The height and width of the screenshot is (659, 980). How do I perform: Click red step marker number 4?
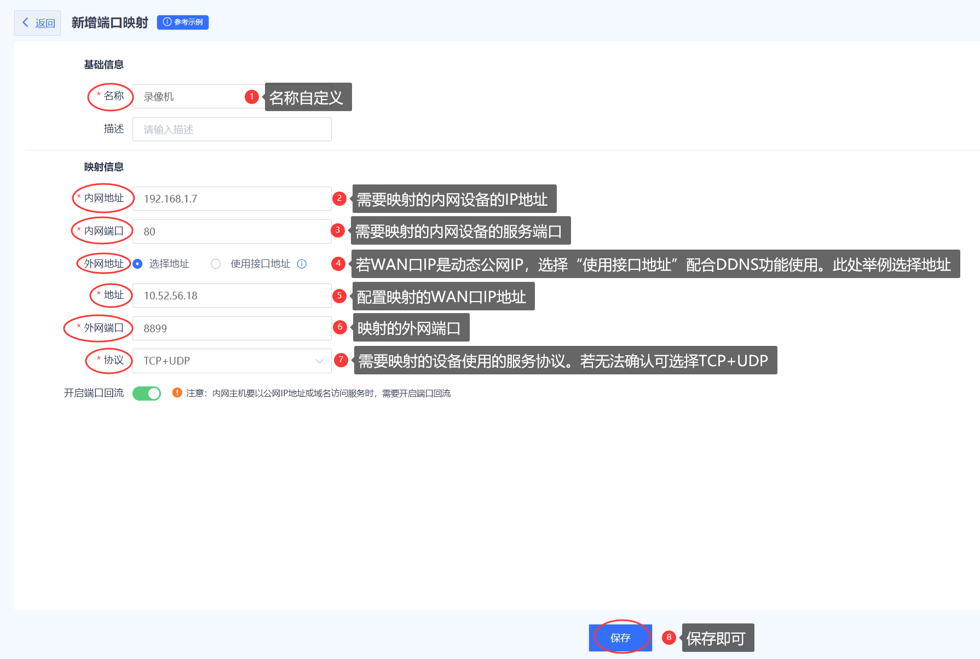pyautogui.click(x=338, y=264)
